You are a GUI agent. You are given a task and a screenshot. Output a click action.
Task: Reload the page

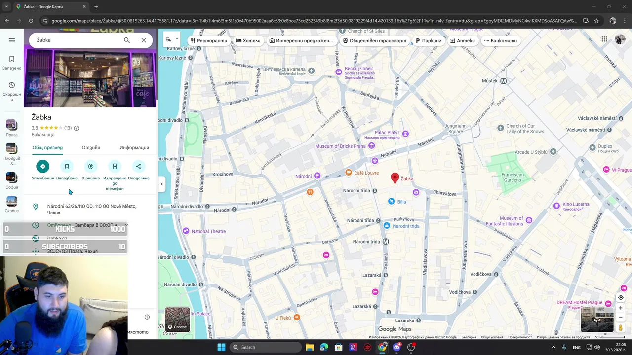click(31, 21)
